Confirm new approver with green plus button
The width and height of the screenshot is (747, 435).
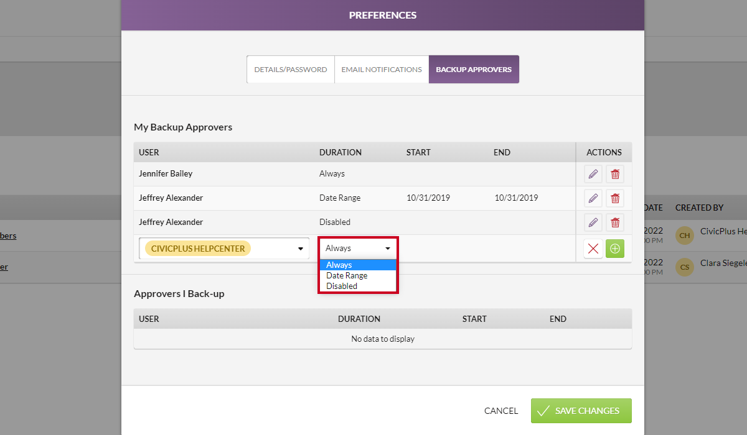click(x=615, y=249)
